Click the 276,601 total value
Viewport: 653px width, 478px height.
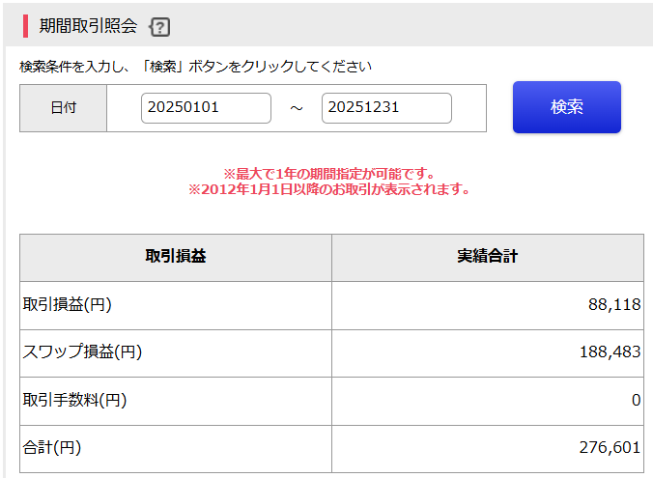[x=609, y=447]
